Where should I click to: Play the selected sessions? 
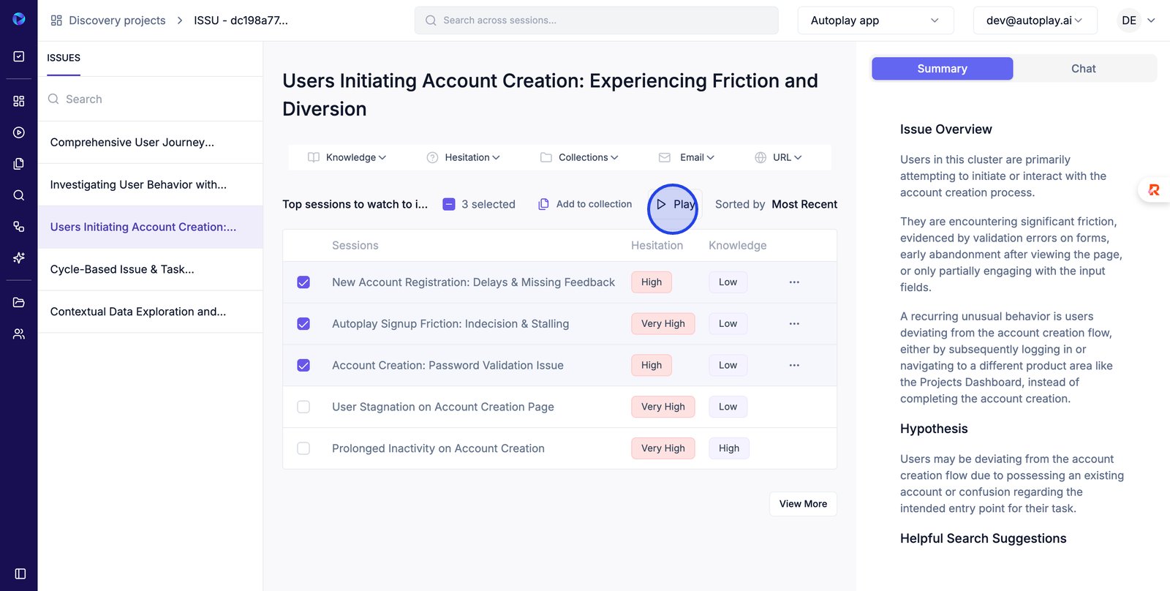674,205
